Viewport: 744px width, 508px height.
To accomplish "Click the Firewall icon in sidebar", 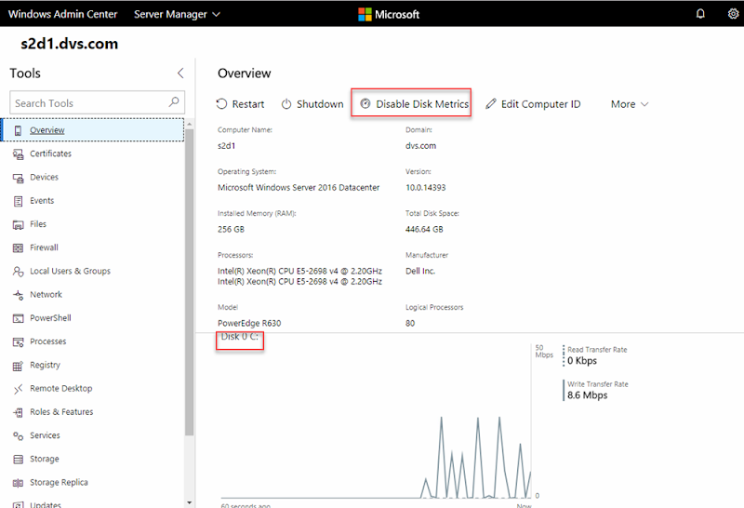I will point(18,247).
